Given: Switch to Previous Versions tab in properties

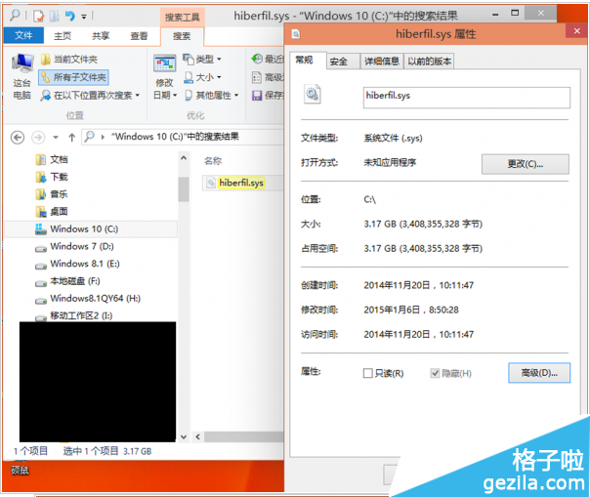Looking at the screenshot, I should coord(429,62).
